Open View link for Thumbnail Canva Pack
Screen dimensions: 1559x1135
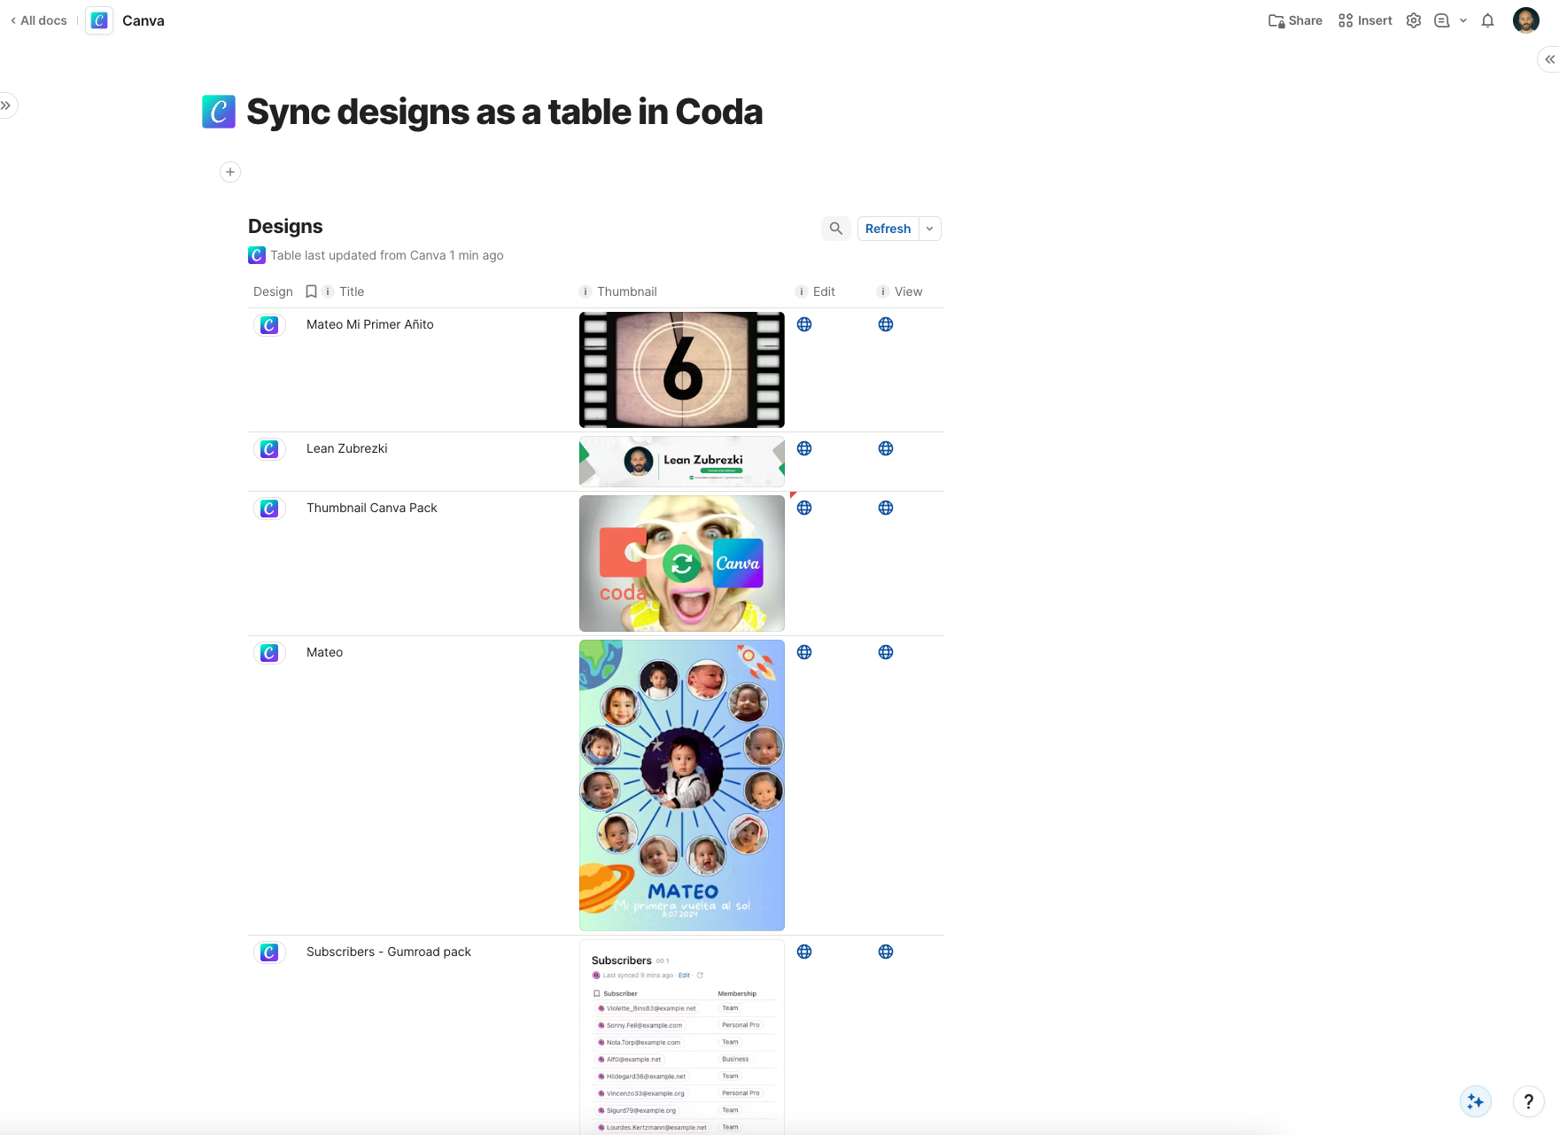pos(886,508)
